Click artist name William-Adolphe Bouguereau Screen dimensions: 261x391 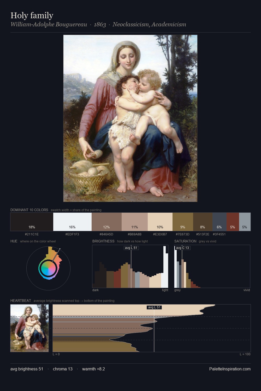coord(49,25)
